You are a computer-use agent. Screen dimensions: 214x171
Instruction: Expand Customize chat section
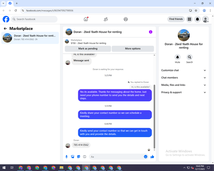tap(184, 70)
